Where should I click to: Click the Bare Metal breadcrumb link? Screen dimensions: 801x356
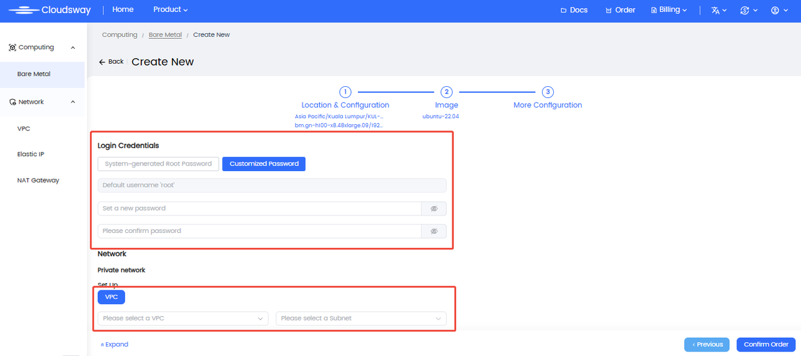pos(165,35)
